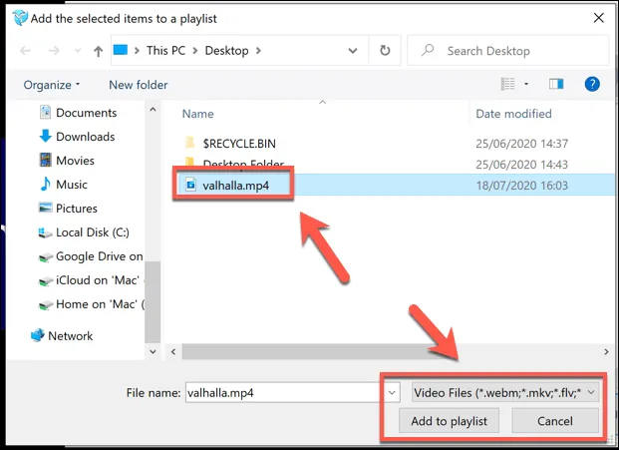Sort files by Date modified column
This screenshot has width=619, height=450.
point(513,115)
